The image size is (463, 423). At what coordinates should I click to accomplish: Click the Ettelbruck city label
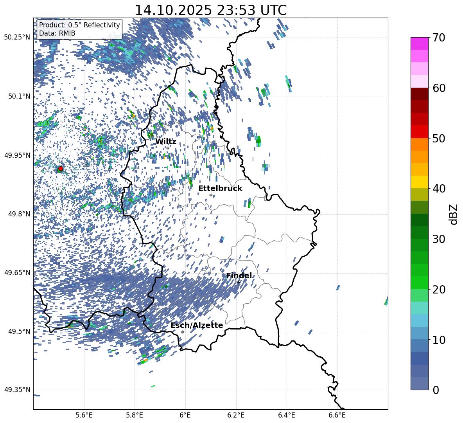220,189
